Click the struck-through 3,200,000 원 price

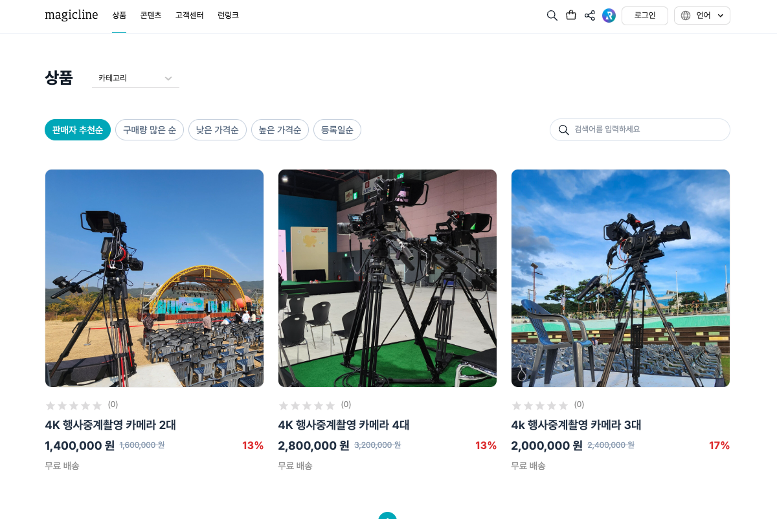point(377,445)
